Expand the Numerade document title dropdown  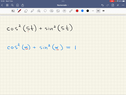click(x=63, y=5)
